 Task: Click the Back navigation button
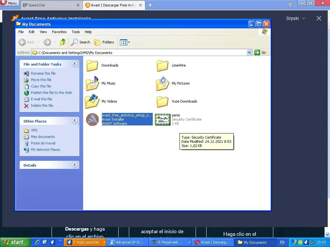click(x=27, y=42)
